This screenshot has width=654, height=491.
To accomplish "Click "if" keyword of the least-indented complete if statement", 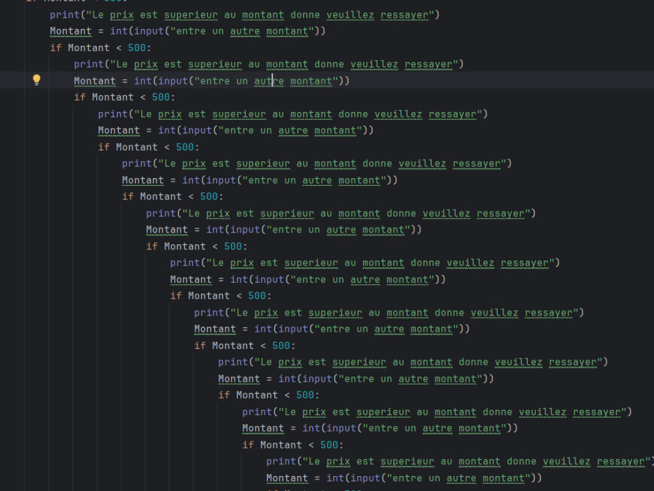I will [x=56, y=48].
